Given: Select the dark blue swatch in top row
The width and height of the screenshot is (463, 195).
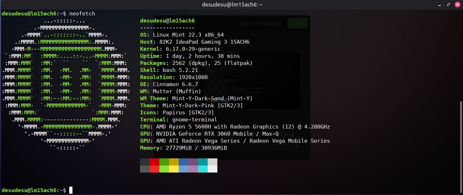Looking at the screenshot, I should [x=184, y=162].
